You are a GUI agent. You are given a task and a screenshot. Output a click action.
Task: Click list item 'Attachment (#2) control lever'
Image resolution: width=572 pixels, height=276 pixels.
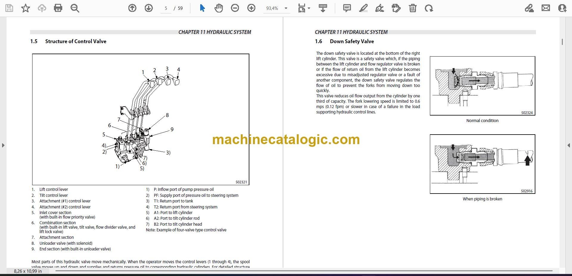[65, 207]
